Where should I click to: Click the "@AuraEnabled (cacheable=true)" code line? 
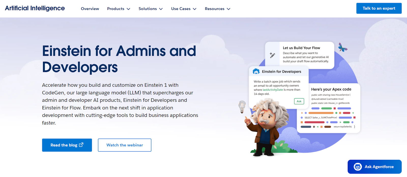(327, 99)
